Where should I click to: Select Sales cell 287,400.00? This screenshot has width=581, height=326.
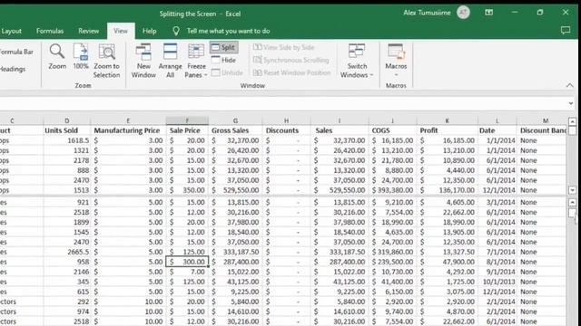click(x=340, y=262)
